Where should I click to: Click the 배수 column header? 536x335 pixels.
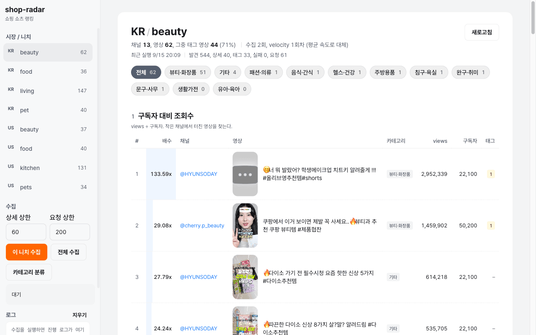tap(167, 141)
